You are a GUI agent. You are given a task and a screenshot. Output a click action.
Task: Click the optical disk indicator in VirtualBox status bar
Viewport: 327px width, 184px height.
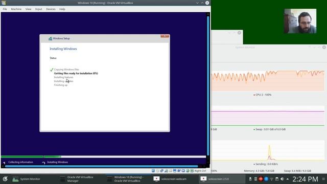pos(157,171)
